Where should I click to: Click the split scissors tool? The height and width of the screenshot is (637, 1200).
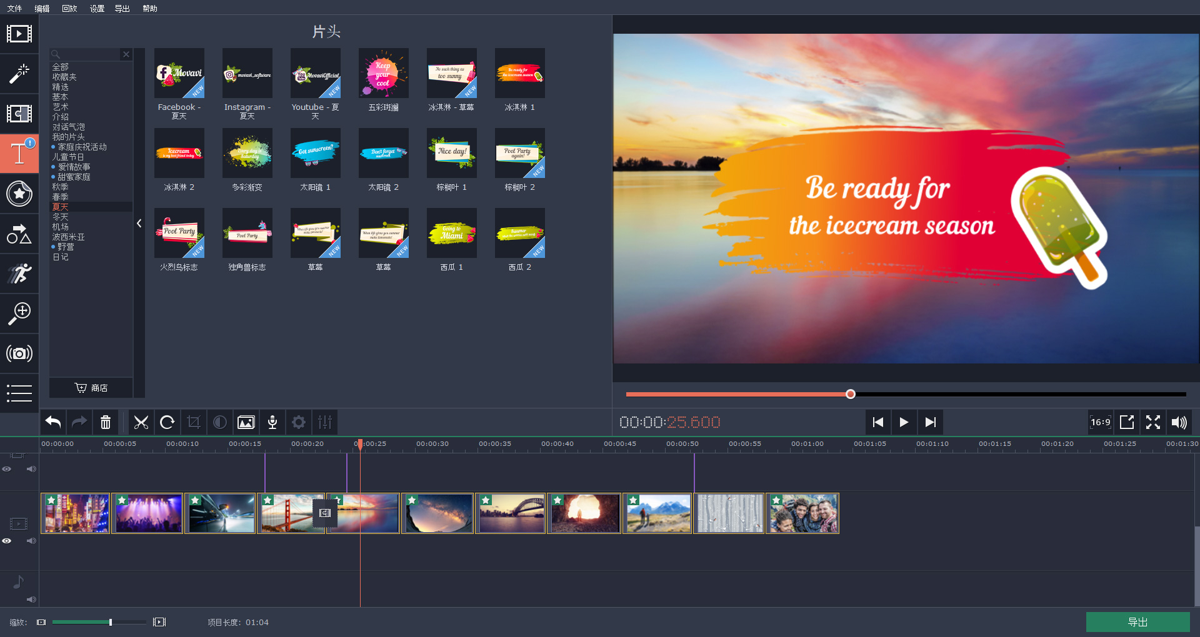141,423
